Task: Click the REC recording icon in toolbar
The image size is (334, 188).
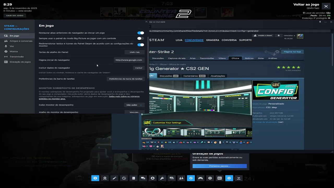Action: 220,178
